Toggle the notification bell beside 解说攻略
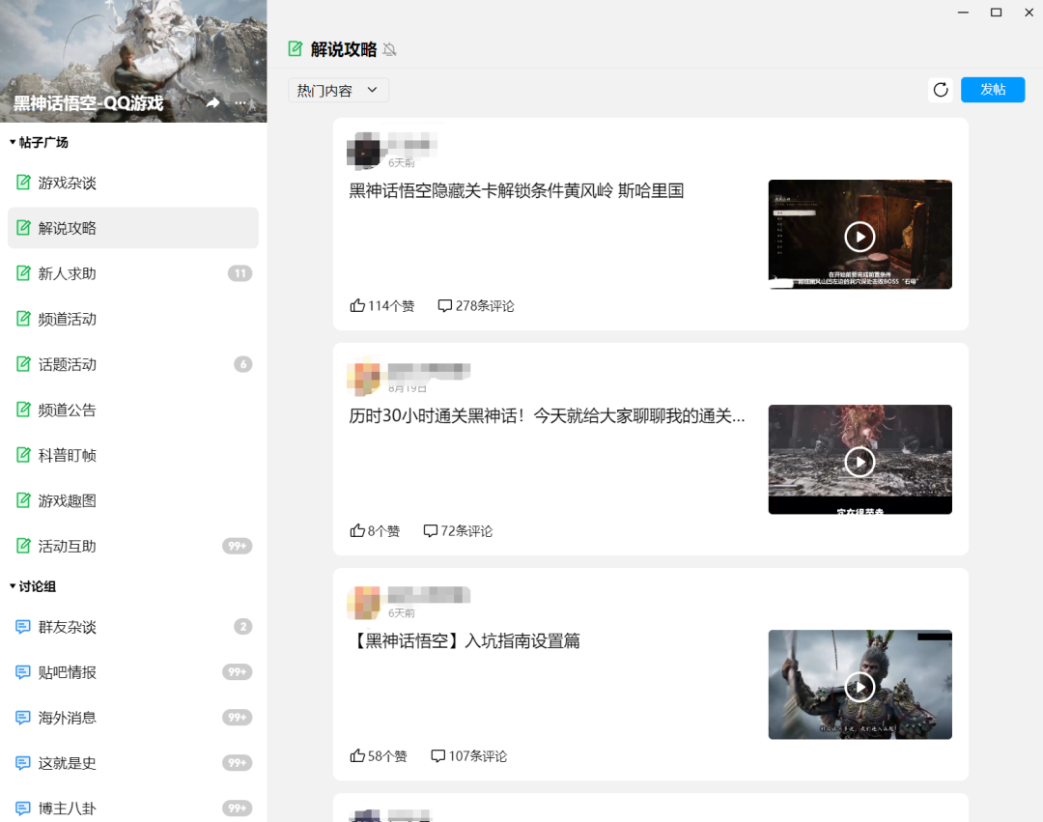Image resolution: width=1043 pixels, height=822 pixels. tap(390, 48)
